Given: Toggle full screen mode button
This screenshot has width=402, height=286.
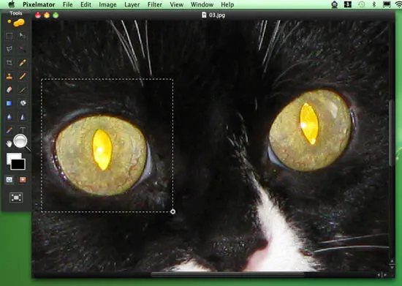Looking at the screenshot, I should (16, 197).
